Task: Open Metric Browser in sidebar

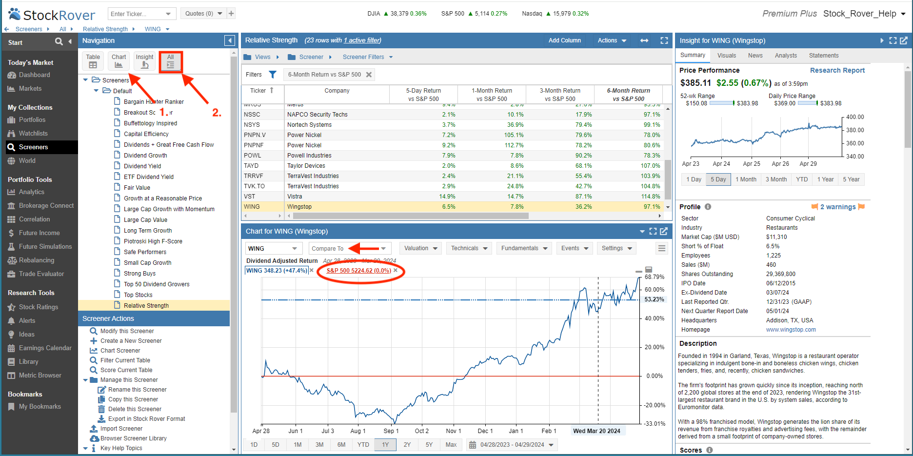Action: click(40, 376)
